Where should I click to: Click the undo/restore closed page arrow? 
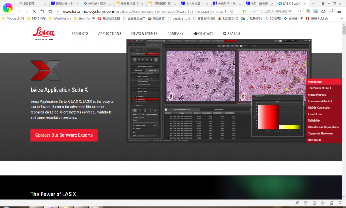pos(42,11)
